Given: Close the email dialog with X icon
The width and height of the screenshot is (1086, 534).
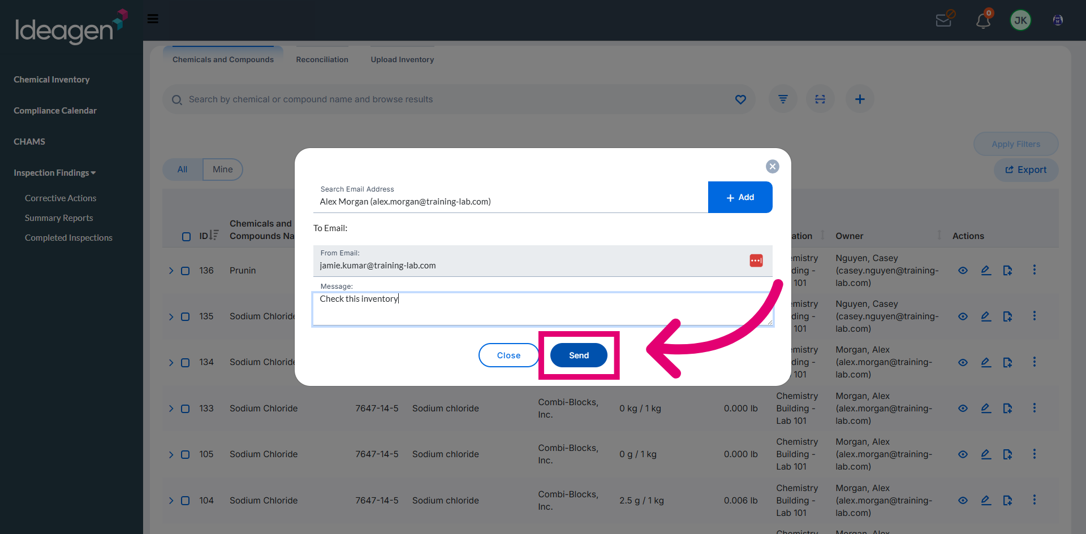Looking at the screenshot, I should 772,166.
